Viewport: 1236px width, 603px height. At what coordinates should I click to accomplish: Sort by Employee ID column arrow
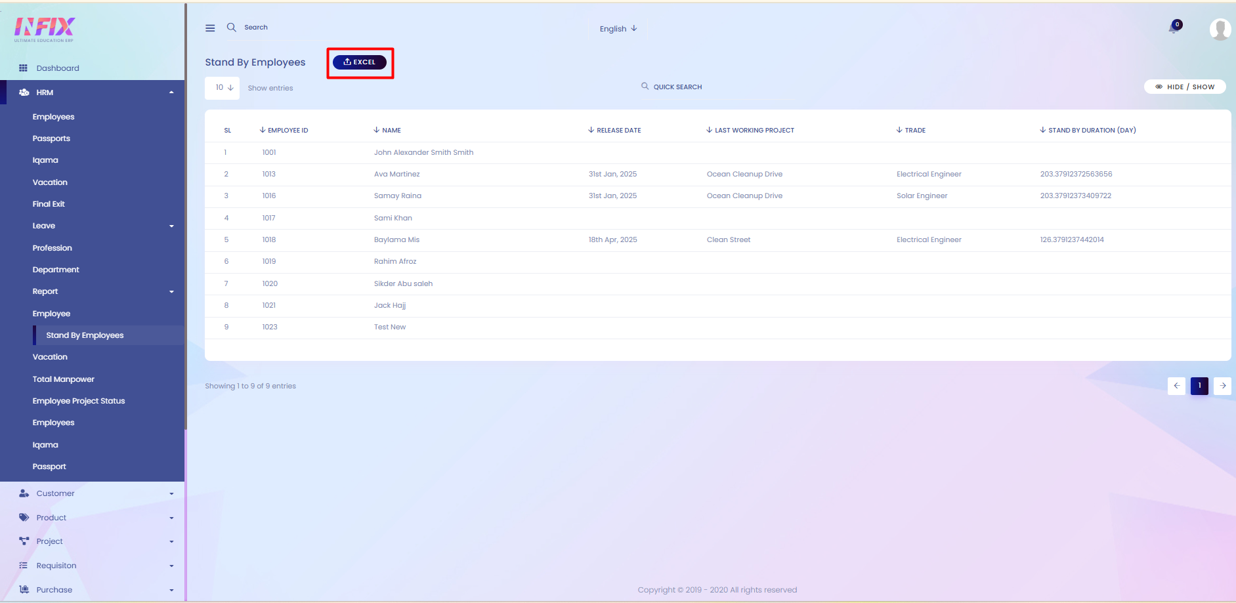pos(263,130)
